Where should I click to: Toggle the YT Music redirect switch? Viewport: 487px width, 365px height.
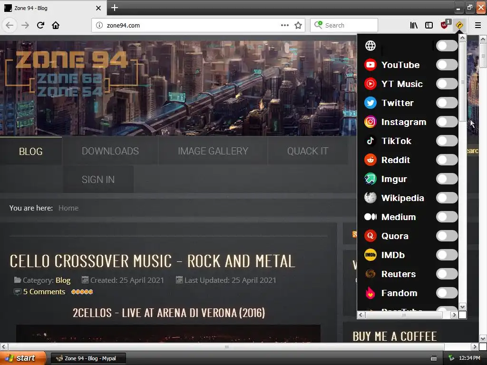click(x=447, y=84)
